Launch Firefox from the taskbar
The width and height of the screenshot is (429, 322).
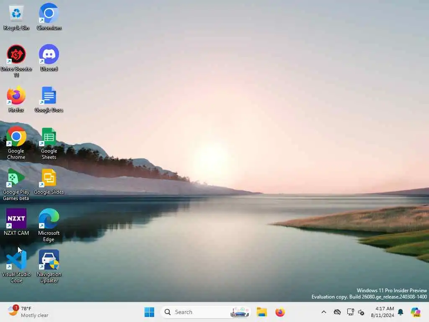[280, 312]
